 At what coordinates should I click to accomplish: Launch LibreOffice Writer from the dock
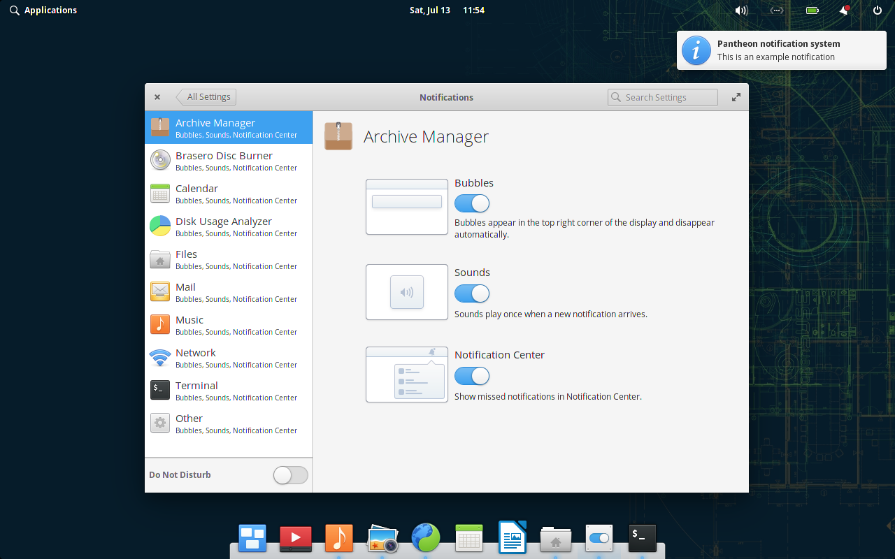pos(513,539)
